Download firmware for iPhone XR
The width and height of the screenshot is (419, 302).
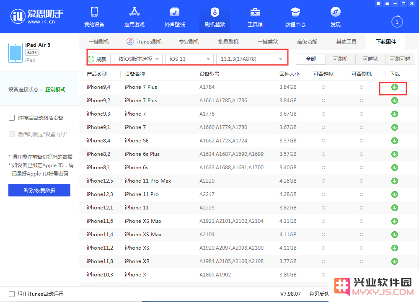tap(394, 261)
